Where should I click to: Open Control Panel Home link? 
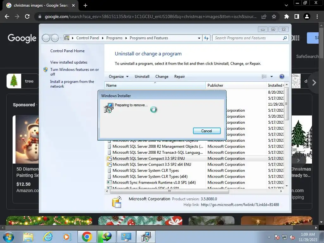point(67,51)
